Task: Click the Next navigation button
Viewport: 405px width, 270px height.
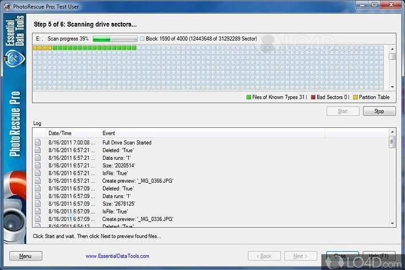Action: [301, 256]
